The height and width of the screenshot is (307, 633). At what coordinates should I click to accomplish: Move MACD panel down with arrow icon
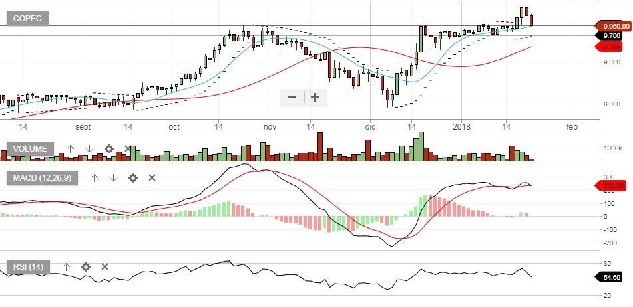tap(113, 178)
